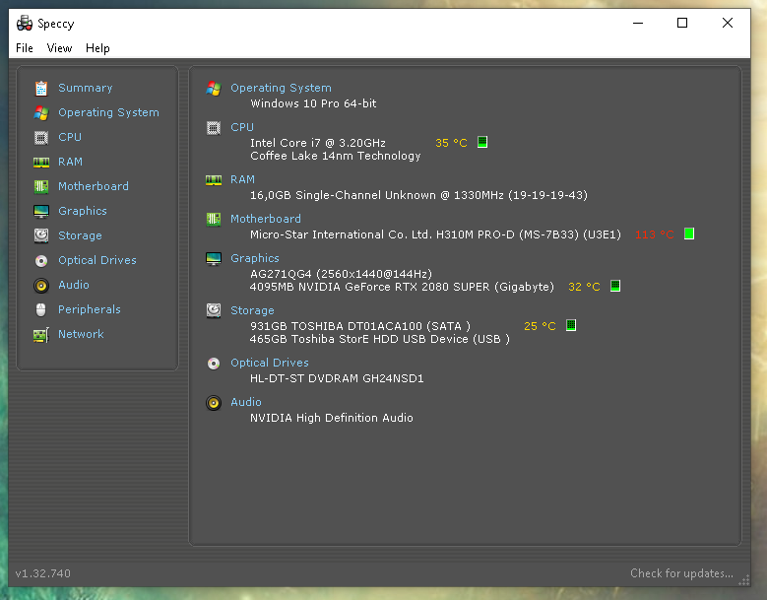Click the 32 °C graphics temperature value
Image resolution: width=767 pixels, height=600 pixels.
[x=584, y=287]
